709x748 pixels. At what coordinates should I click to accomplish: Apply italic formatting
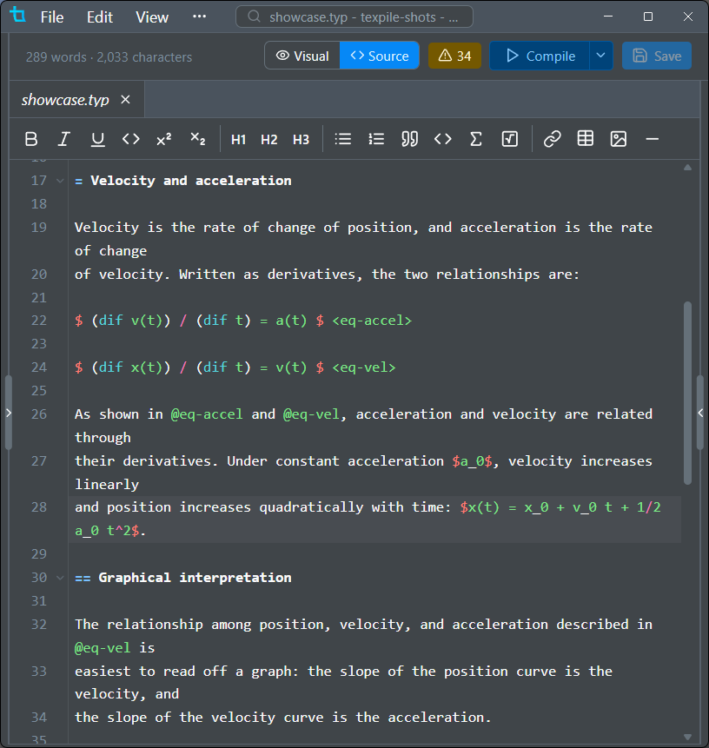point(64,139)
